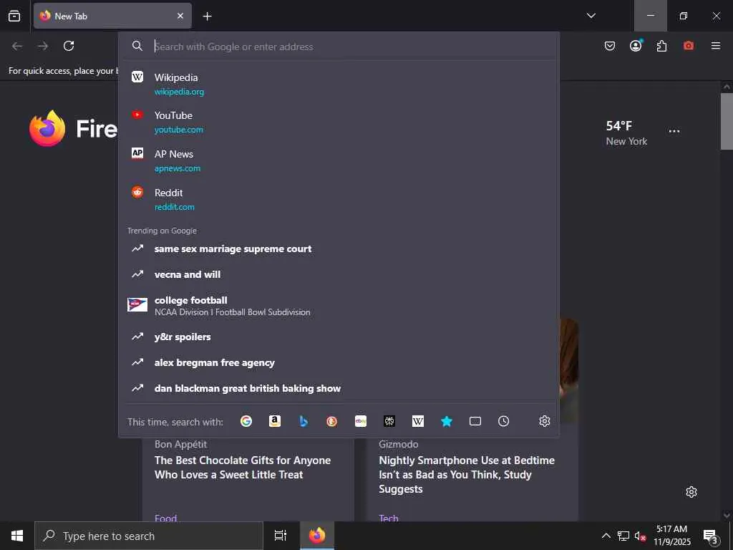This screenshot has width=733, height=550.
Task: Search this time with DuckDuckGo
Action: [x=332, y=421]
